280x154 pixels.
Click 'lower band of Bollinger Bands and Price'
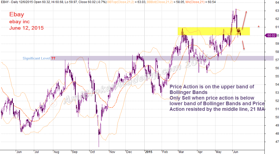[x=217, y=104]
